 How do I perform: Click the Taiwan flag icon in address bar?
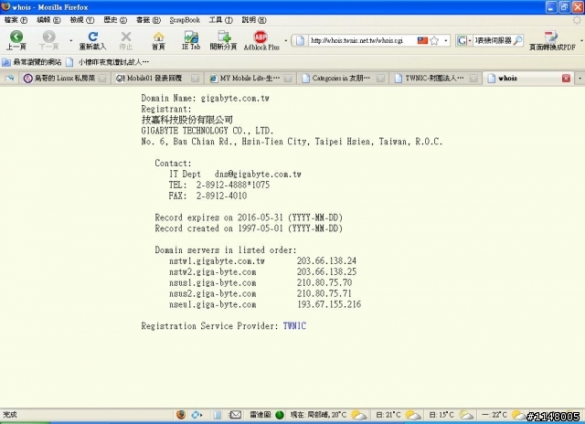pos(422,40)
